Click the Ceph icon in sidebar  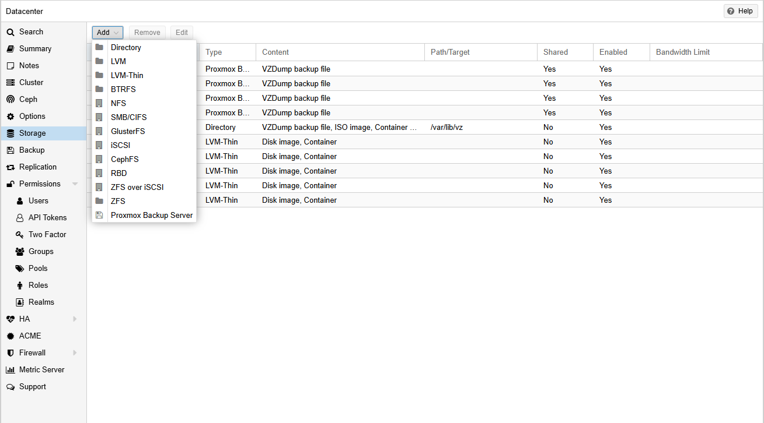click(11, 100)
